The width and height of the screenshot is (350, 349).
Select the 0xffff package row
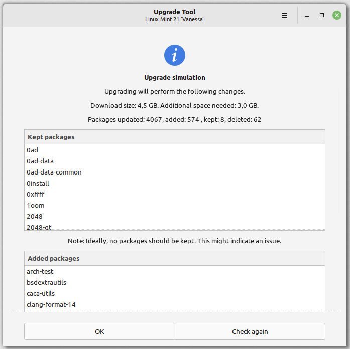36,194
